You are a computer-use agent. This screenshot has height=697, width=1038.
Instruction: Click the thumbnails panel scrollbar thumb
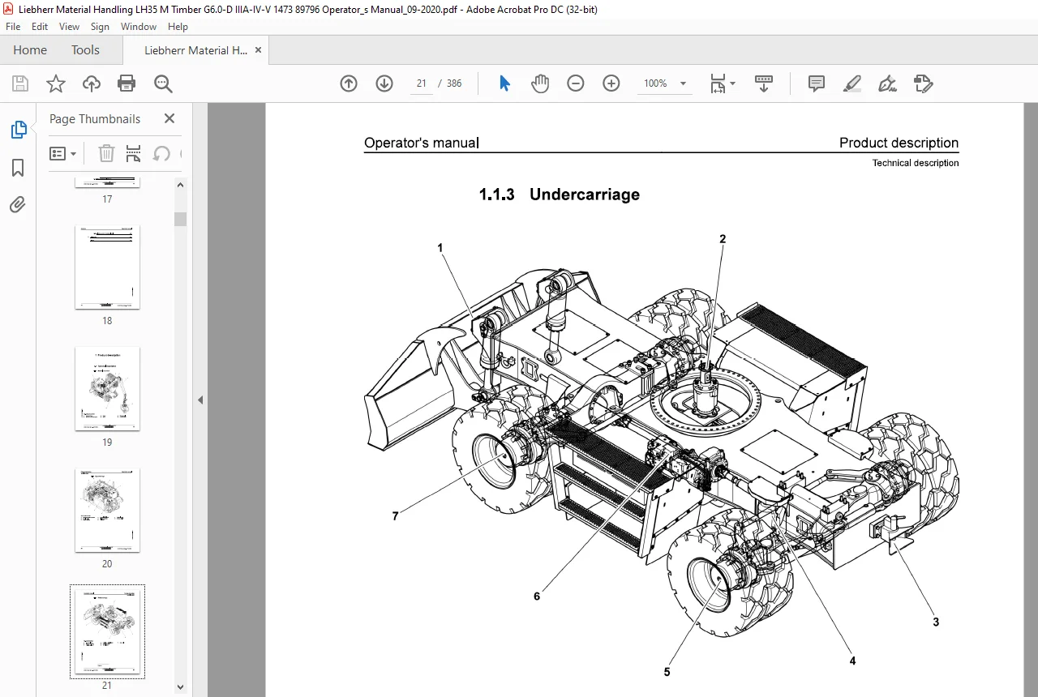point(181,219)
